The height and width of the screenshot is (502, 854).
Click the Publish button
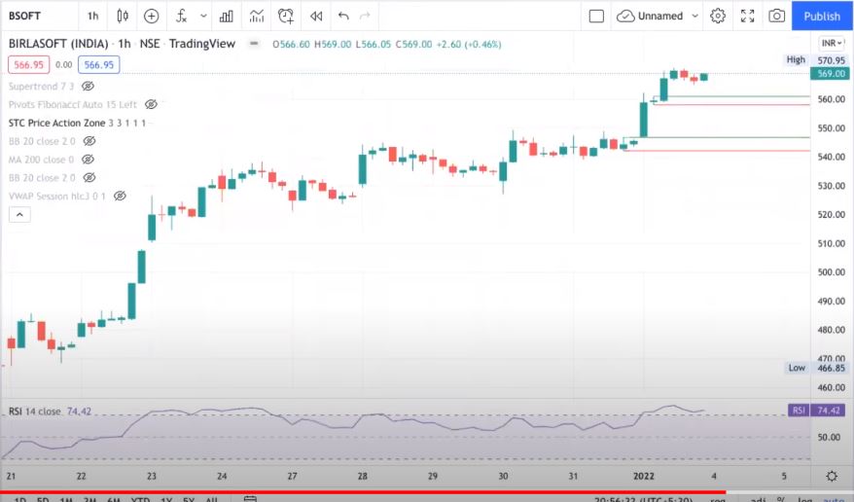[822, 16]
